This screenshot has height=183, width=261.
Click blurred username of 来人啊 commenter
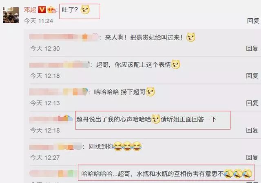click(64, 37)
